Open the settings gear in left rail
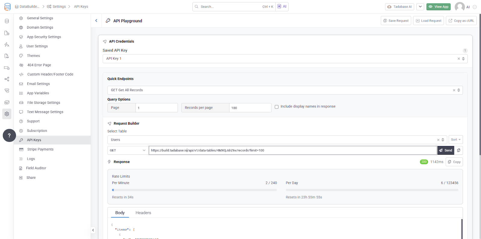This screenshot has height=239, width=481. coord(7,114)
